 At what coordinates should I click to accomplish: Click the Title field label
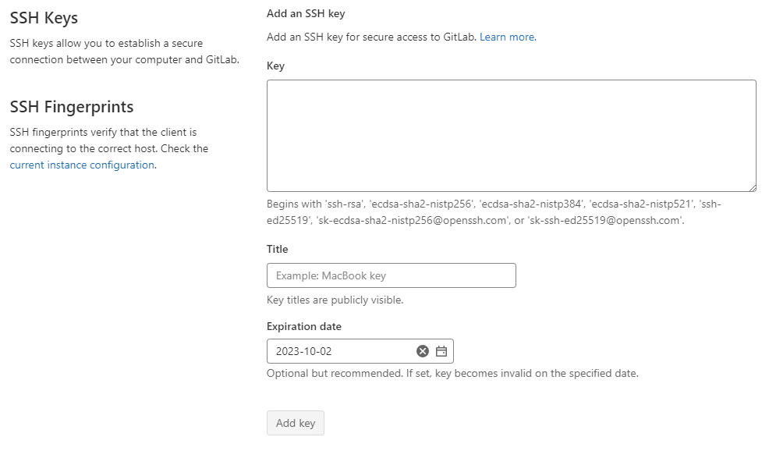pos(277,249)
